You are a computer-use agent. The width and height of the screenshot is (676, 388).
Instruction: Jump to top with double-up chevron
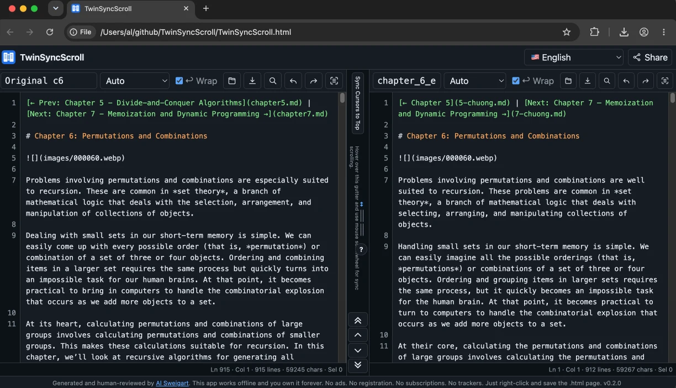tap(358, 320)
